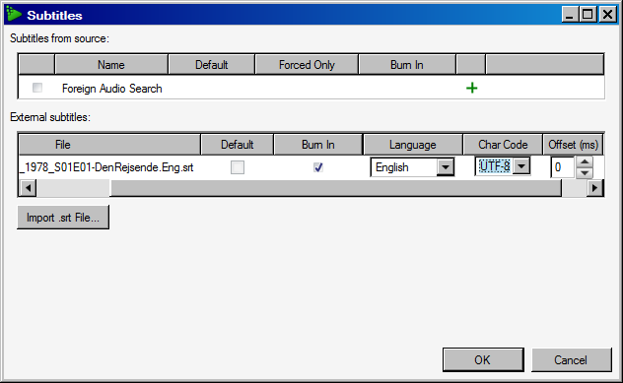Select the Foreign Audio Search row text
Viewport: 623px width, 383px height.
pos(112,88)
